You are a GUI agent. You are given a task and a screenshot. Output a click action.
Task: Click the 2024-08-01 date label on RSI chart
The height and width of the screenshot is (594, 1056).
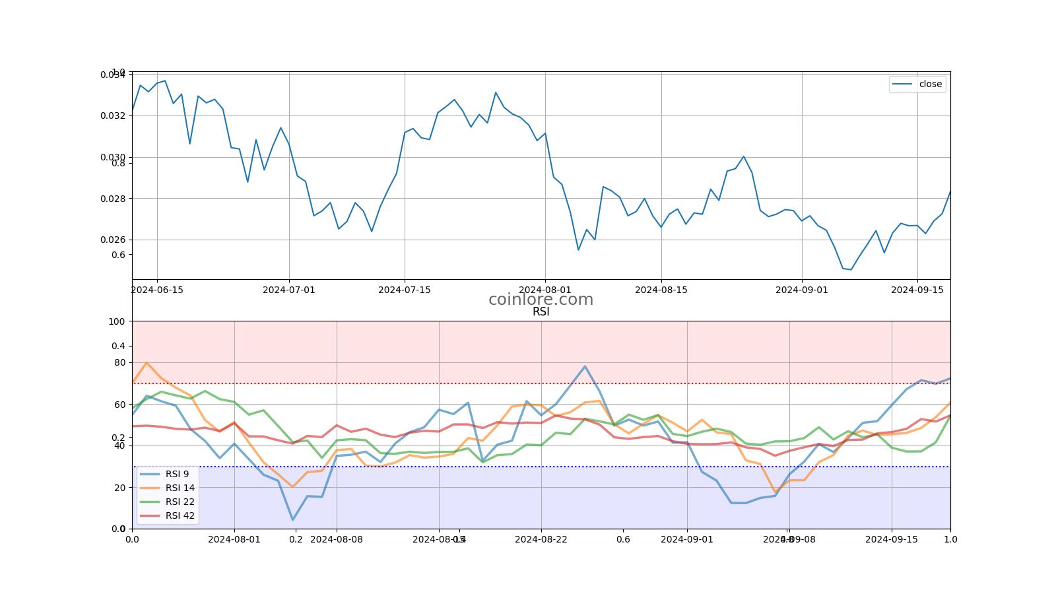pos(234,539)
